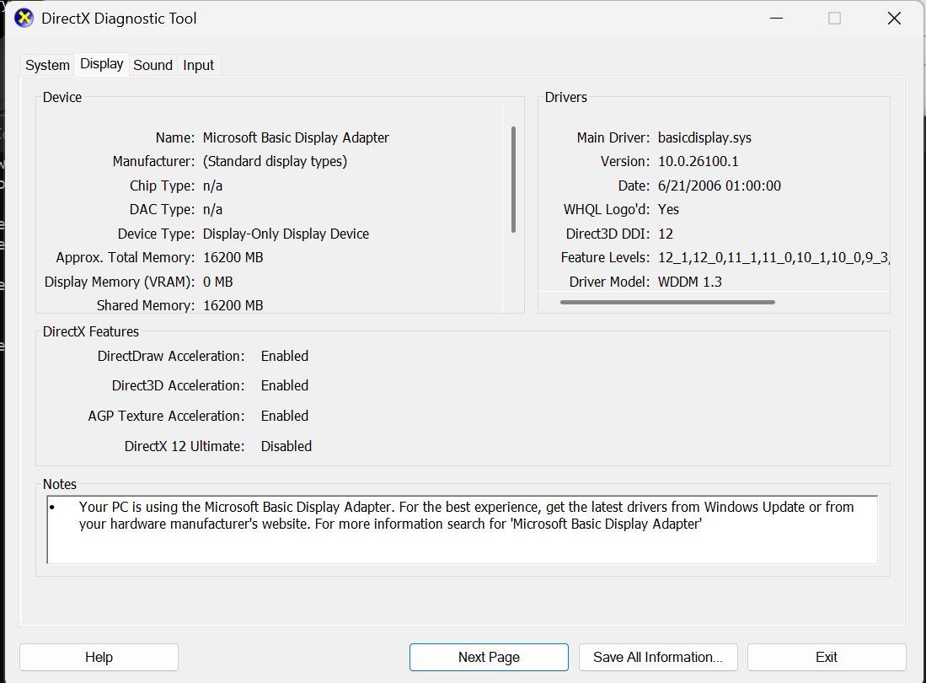Screen dimensions: 926x683
Task: Click driver version '10.0.26100.1'
Action: coord(698,161)
